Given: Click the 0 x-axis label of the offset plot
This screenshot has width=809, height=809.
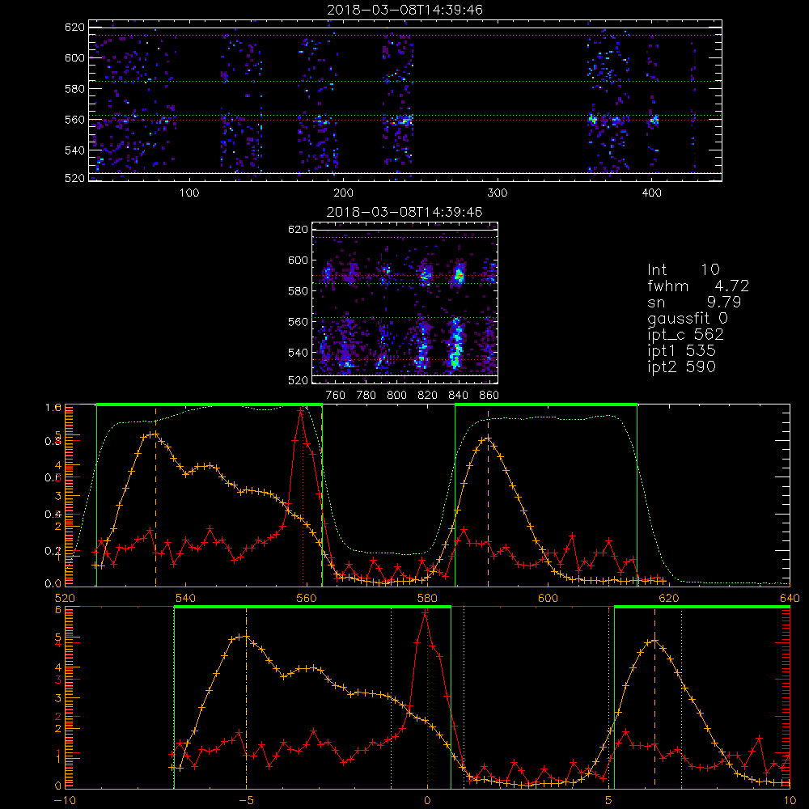Looking at the screenshot, I should click(427, 800).
